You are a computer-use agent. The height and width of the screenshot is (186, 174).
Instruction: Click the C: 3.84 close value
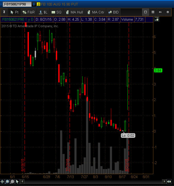pyautogui.click(x=100, y=20)
